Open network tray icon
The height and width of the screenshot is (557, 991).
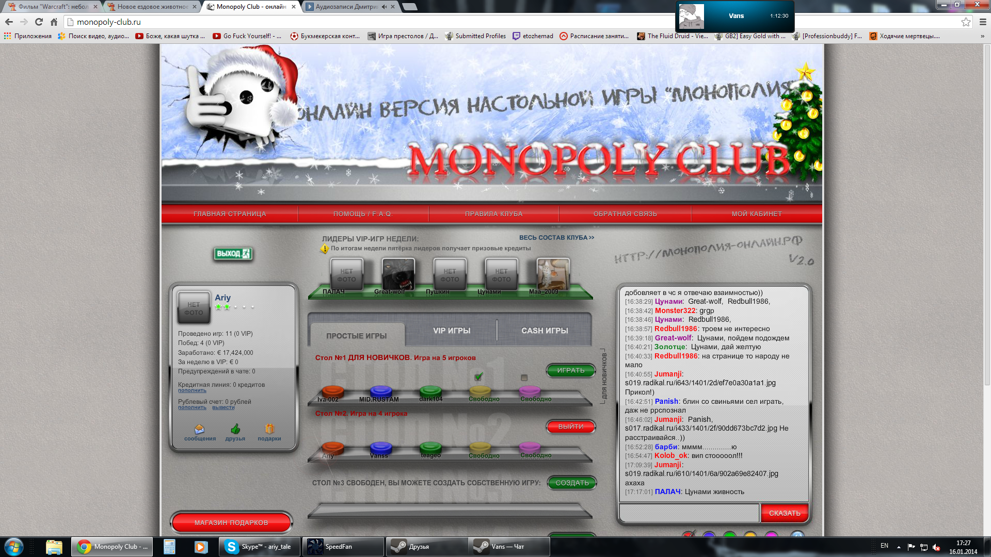click(924, 547)
